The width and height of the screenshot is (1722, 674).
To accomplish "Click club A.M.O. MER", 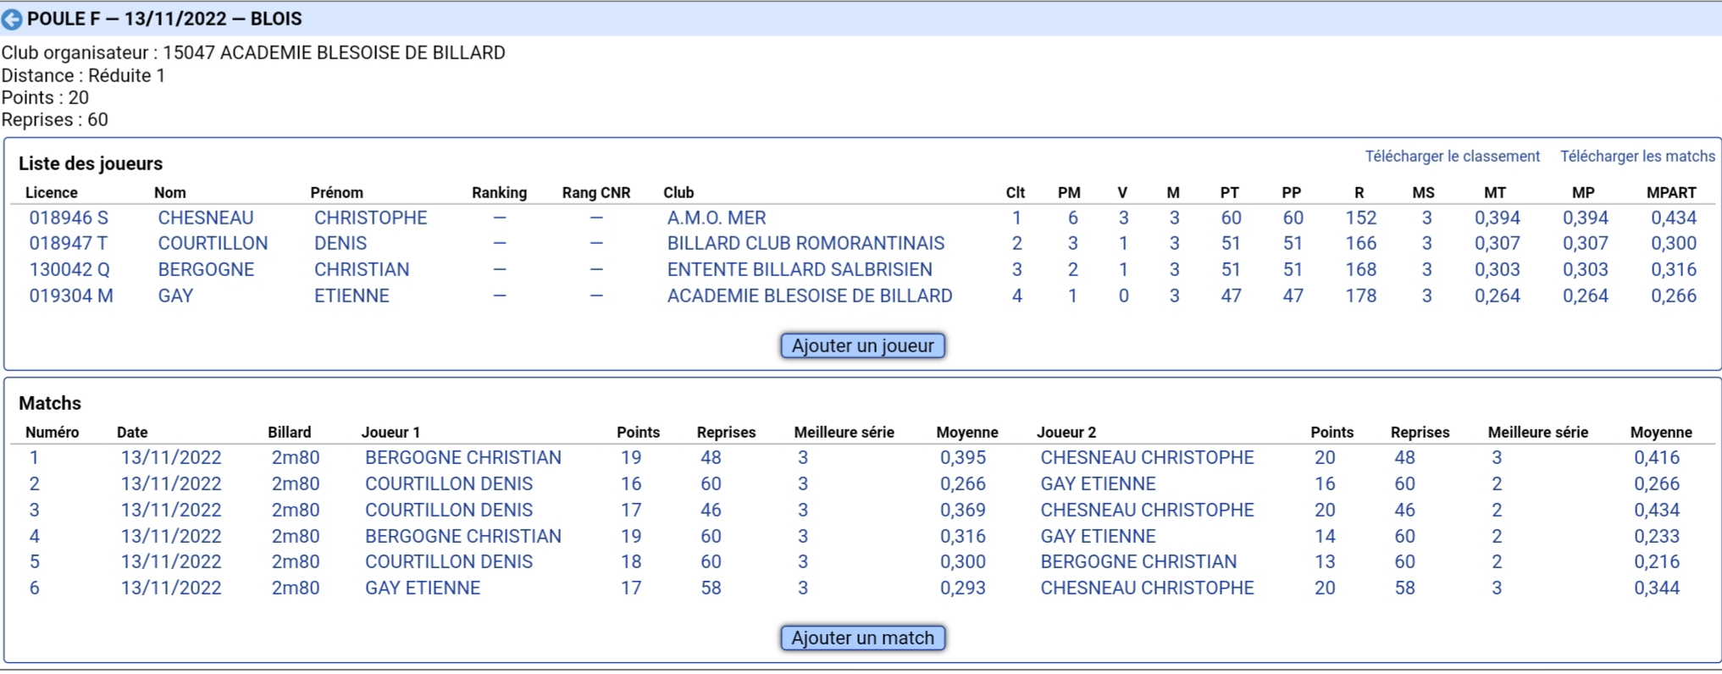I will tap(717, 218).
